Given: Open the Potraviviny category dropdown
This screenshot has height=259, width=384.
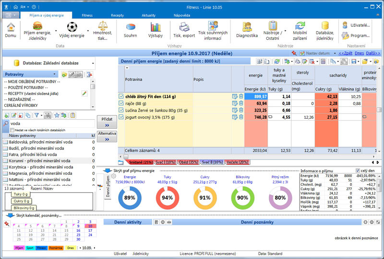Looking at the screenshot, I should coord(54,74).
